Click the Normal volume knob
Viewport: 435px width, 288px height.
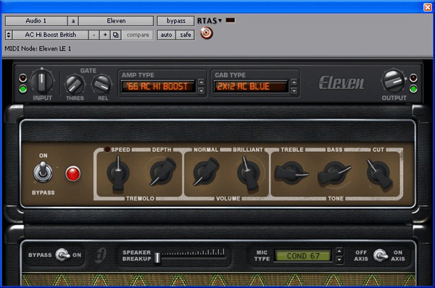(206, 171)
